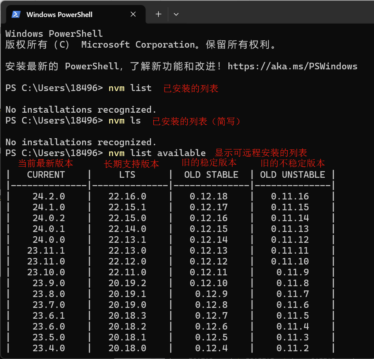Click old unstable version 0.11.16
The width and height of the screenshot is (374, 359).
click(290, 196)
